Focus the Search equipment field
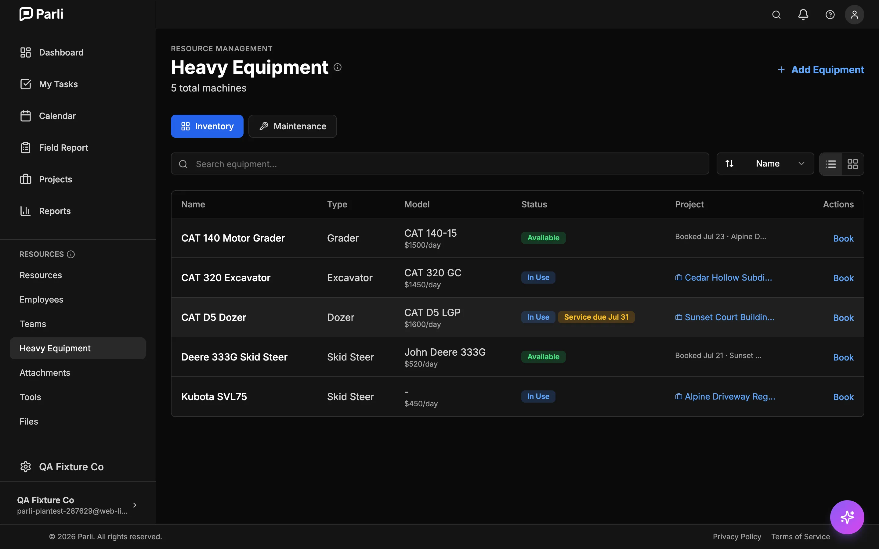Screen dimensions: 879x549 point(440,164)
